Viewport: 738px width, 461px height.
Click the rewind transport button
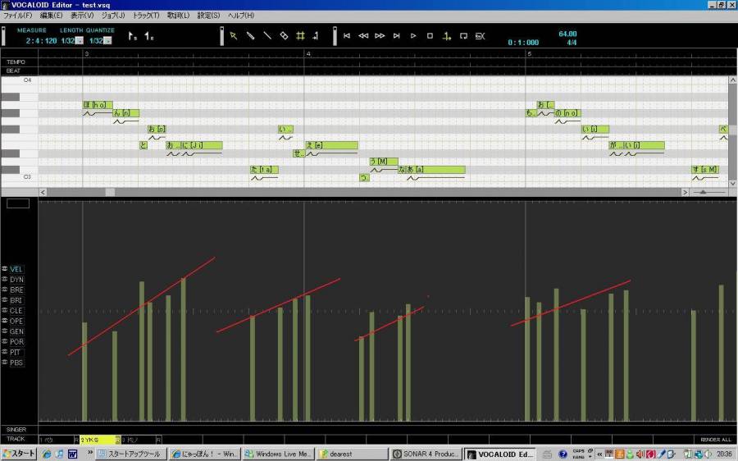click(x=363, y=36)
